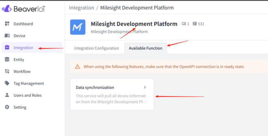
Task: Open the Data synchronization card
Action: (112, 94)
